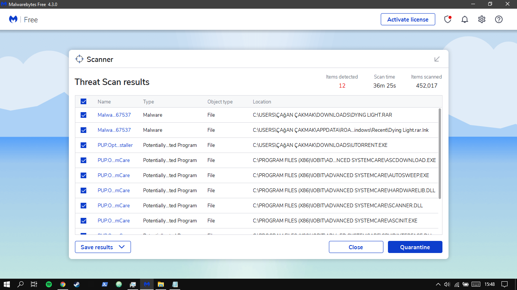Click the File object type for SCANNER.DLL
The height and width of the screenshot is (290, 517).
coord(211,205)
